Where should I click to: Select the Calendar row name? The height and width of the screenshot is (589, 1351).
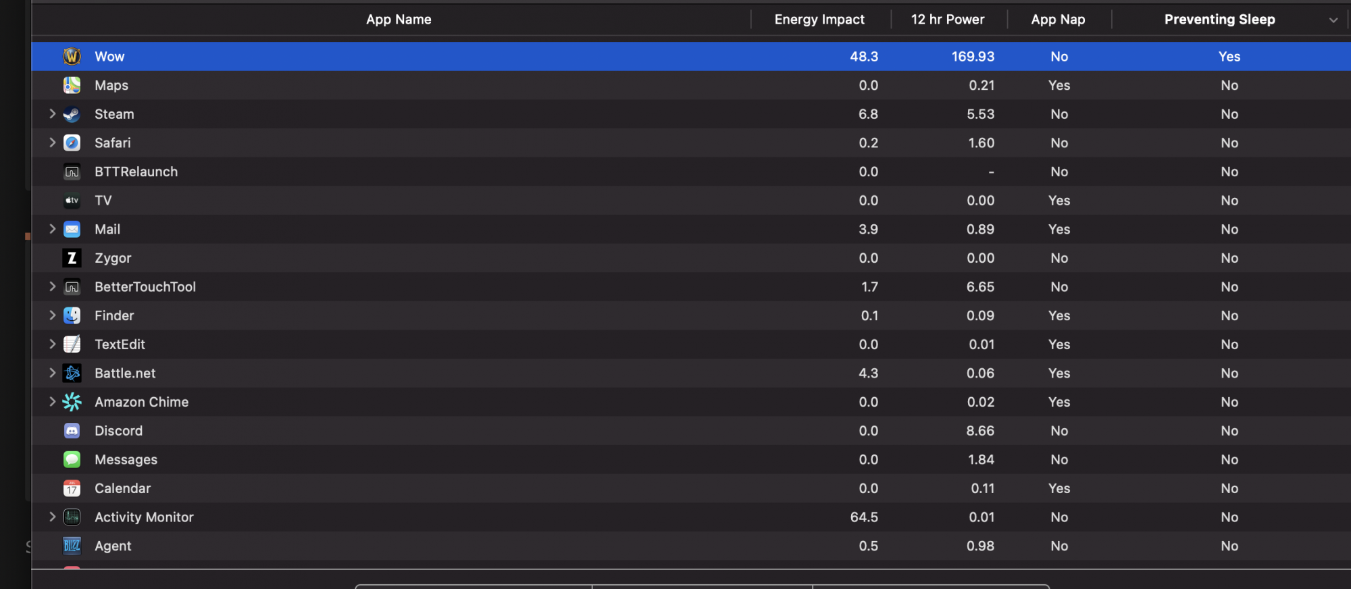tap(122, 488)
